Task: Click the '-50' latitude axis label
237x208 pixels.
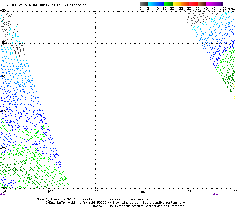Action: tap(3, 11)
